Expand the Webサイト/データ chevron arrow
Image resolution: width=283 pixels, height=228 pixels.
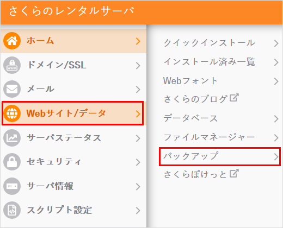coord(138,114)
